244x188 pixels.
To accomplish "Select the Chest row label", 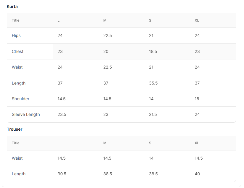I will 17,51.
